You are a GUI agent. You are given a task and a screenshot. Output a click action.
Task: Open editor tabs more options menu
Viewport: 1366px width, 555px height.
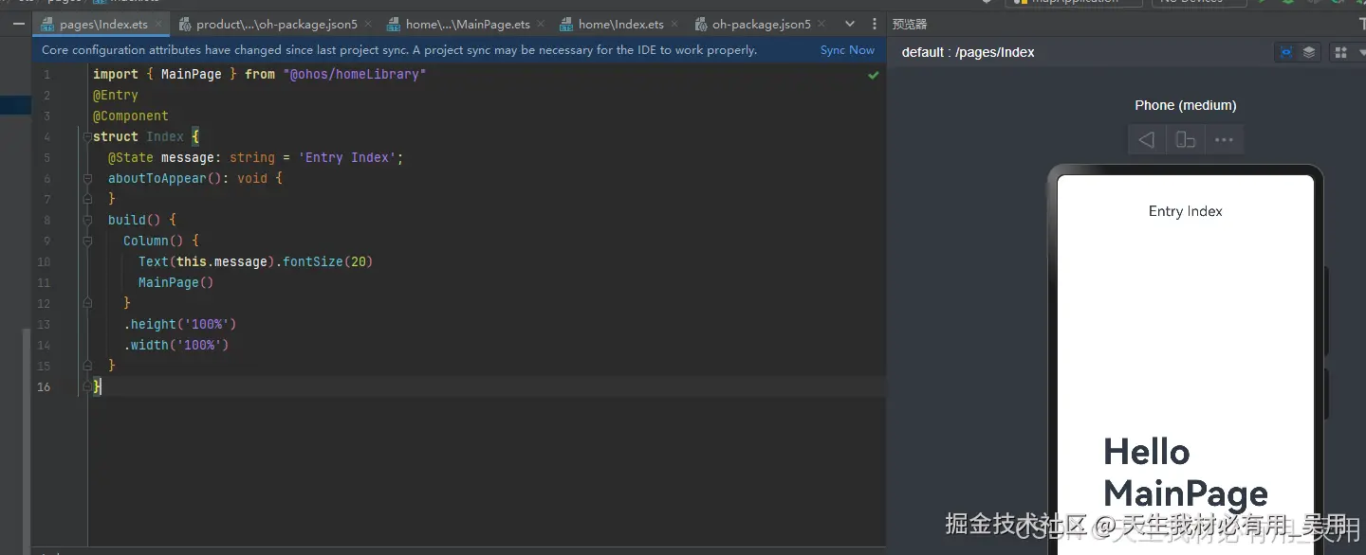875,25
